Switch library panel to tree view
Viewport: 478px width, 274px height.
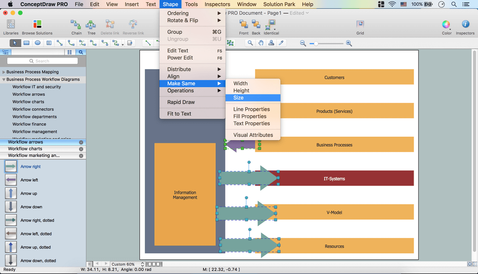pyautogui.click(x=6, y=52)
